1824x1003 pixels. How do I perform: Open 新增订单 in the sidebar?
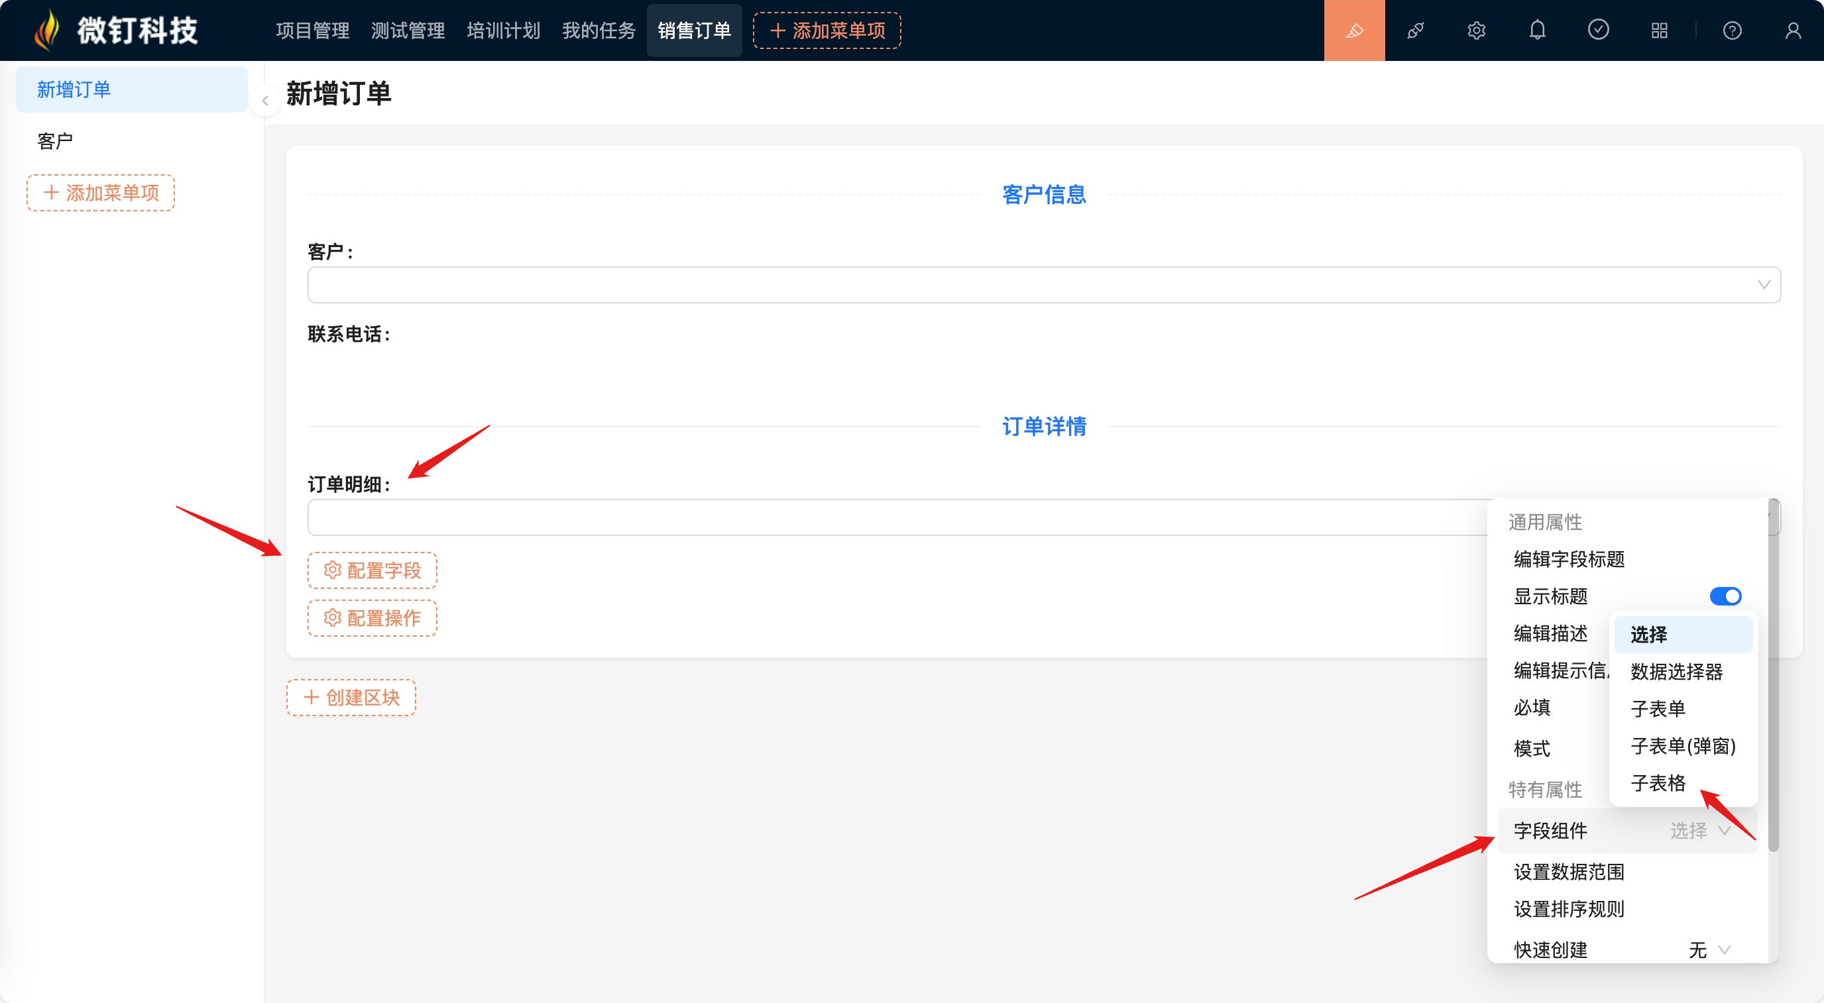pos(132,90)
